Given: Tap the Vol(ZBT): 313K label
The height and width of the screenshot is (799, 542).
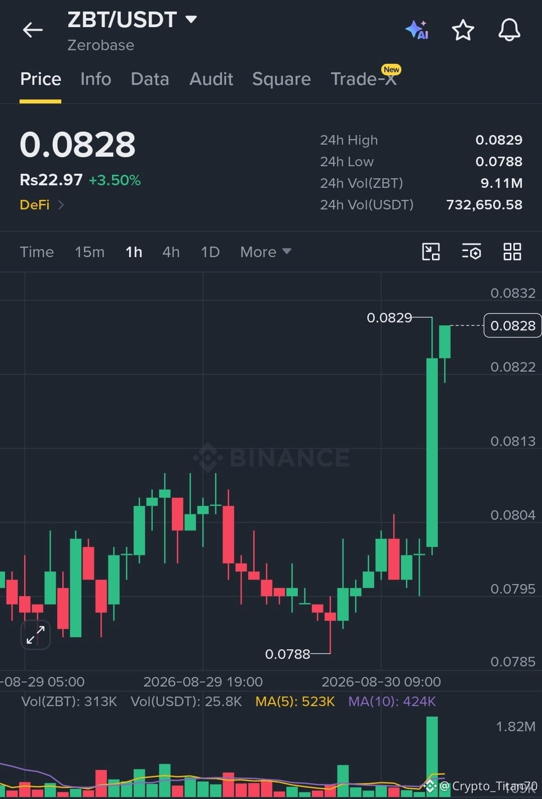Looking at the screenshot, I should (69, 702).
